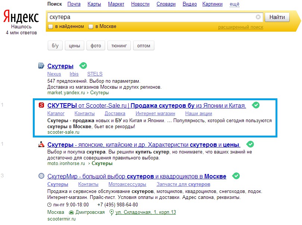Click the Скутеры breadcrumb after market.yandex.ru

pyautogui.click(x=100, y=93)
